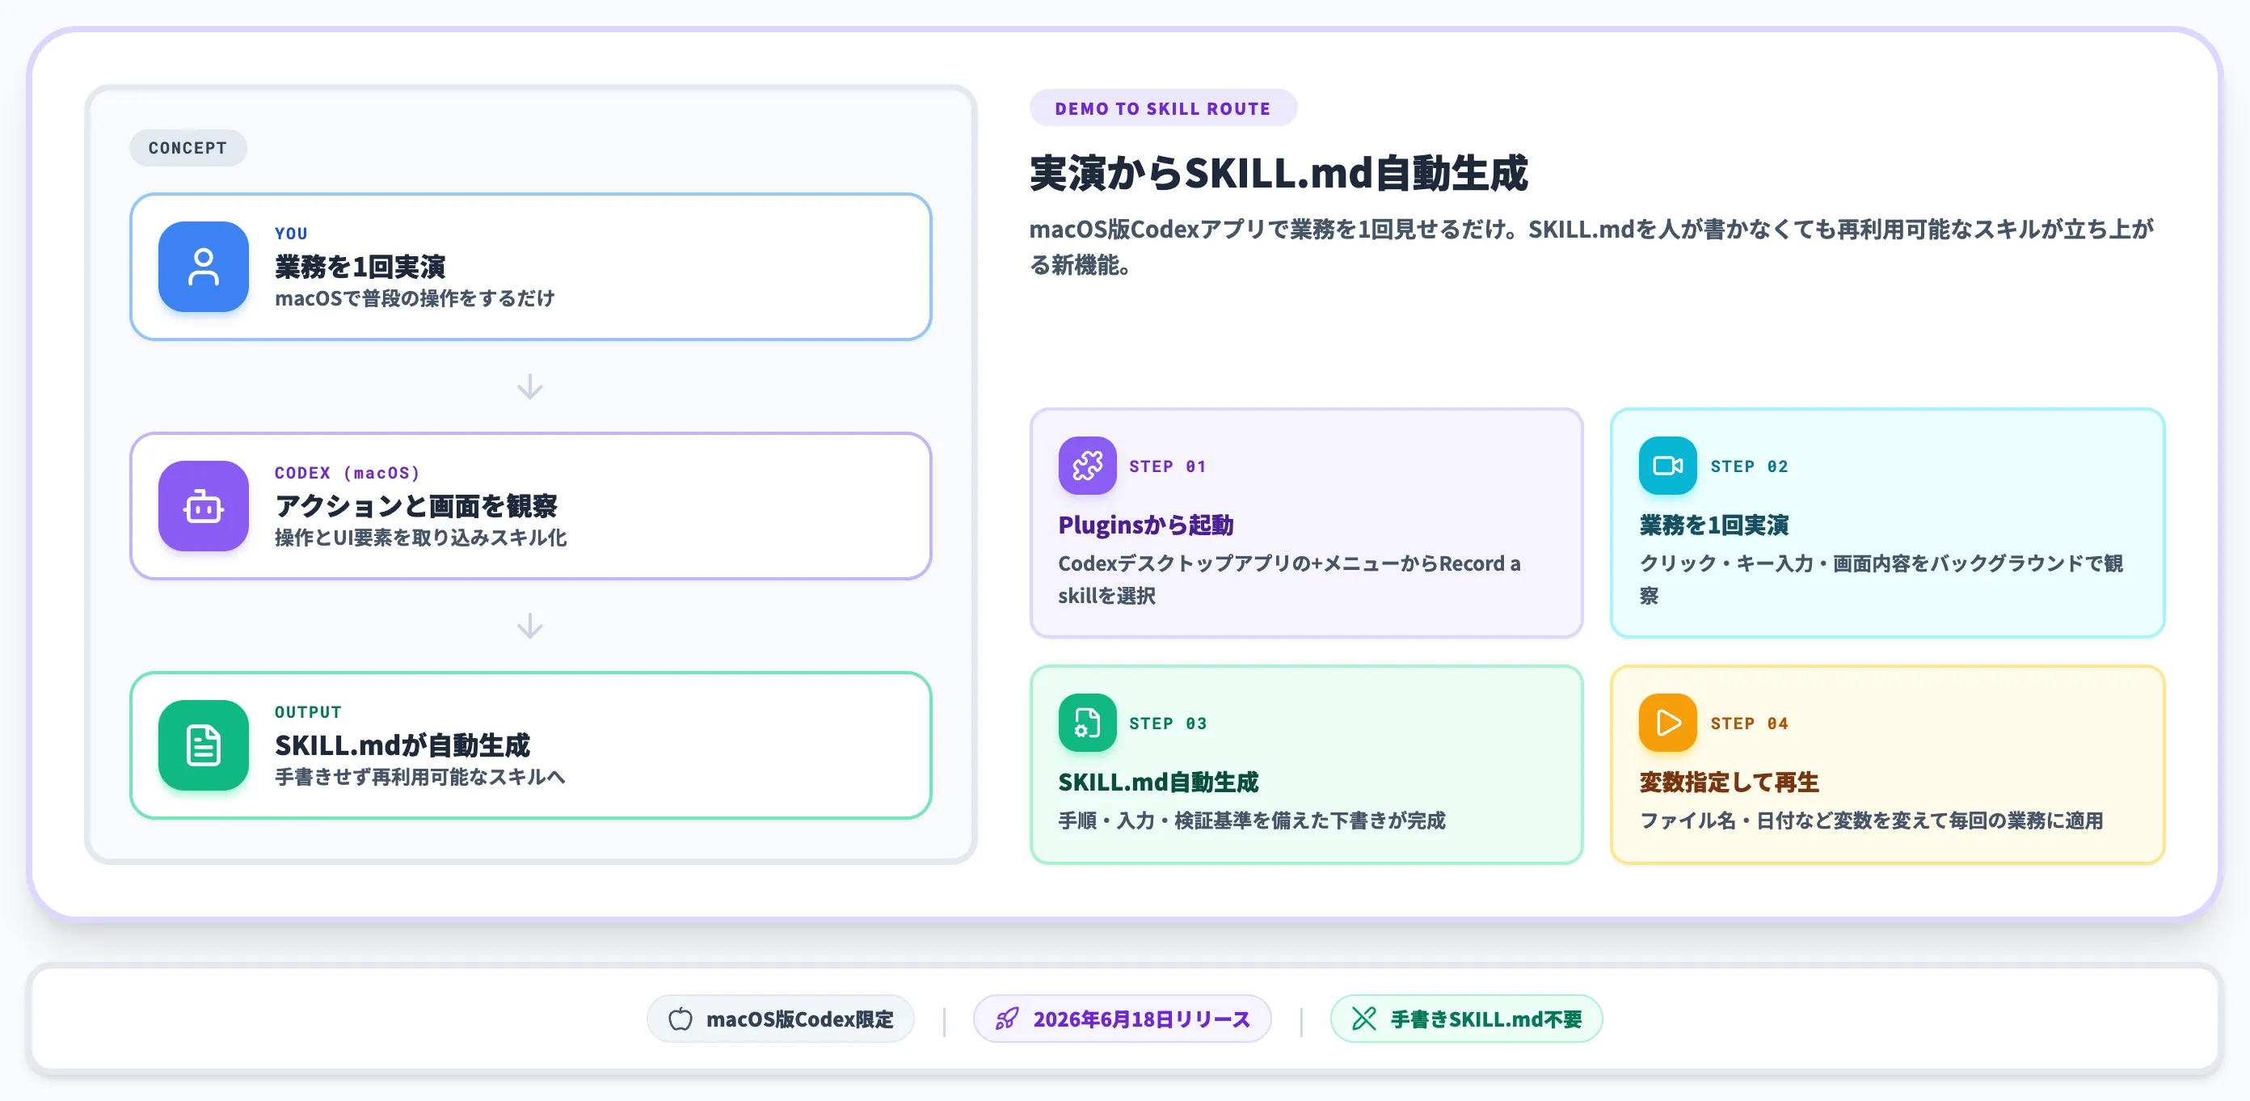Click the 手書きせず再利用可能なスキルへ subtitle
The height and width of the screenshot is (1101, 2250).
click(420, 777)
